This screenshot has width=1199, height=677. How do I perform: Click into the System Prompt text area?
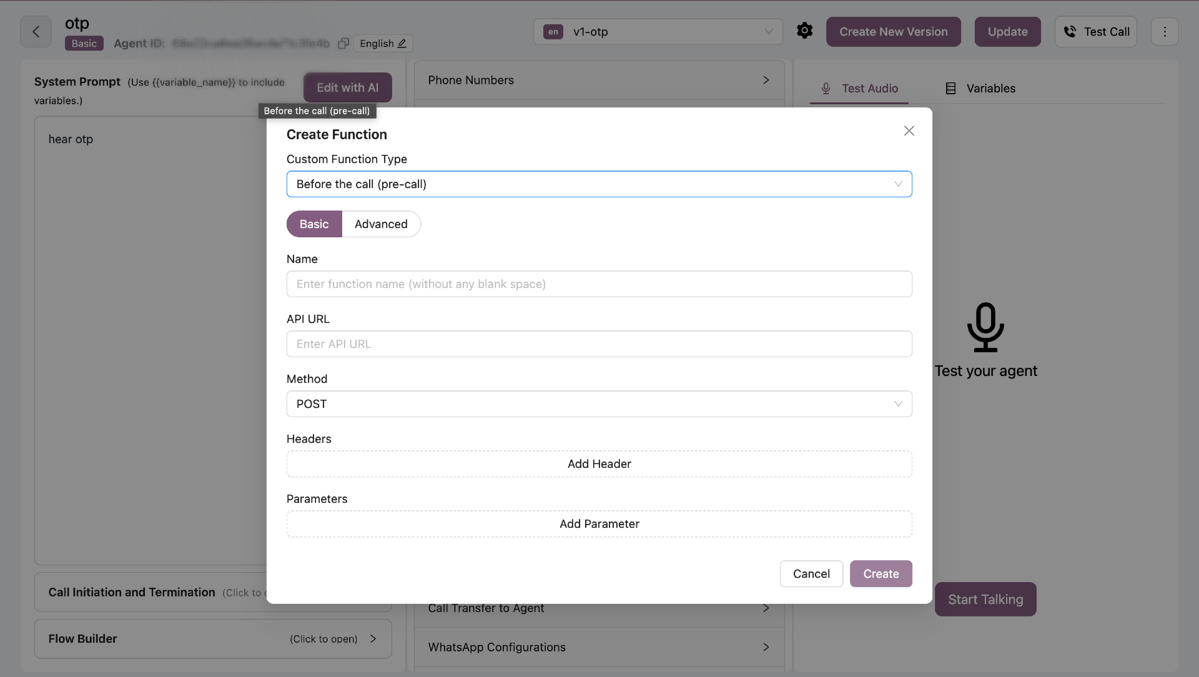click(150, 340)
